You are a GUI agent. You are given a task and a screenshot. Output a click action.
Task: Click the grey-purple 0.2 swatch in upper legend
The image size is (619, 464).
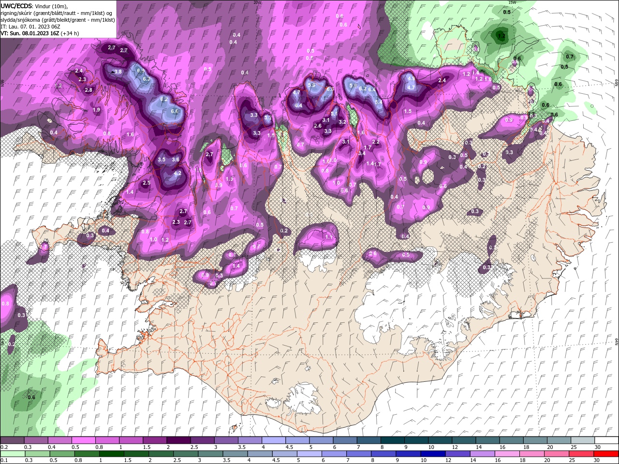12,440
